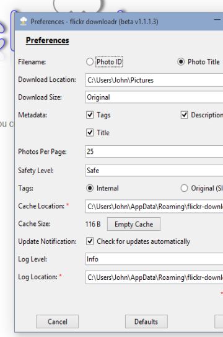Click the Preferences heading text
Viewport: 223px width, 337px height.
pyautogui.click(x=47, y=40)
